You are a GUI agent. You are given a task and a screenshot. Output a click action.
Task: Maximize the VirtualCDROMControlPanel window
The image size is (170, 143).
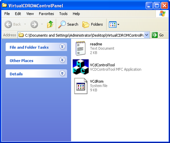(157, 6)
